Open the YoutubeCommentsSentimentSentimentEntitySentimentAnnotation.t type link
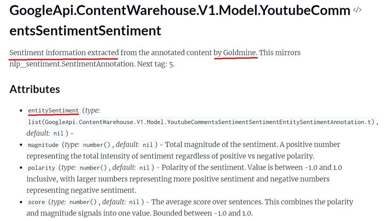Image resolution: width=384 pixels, height=221 pixels. pos(202,122)
